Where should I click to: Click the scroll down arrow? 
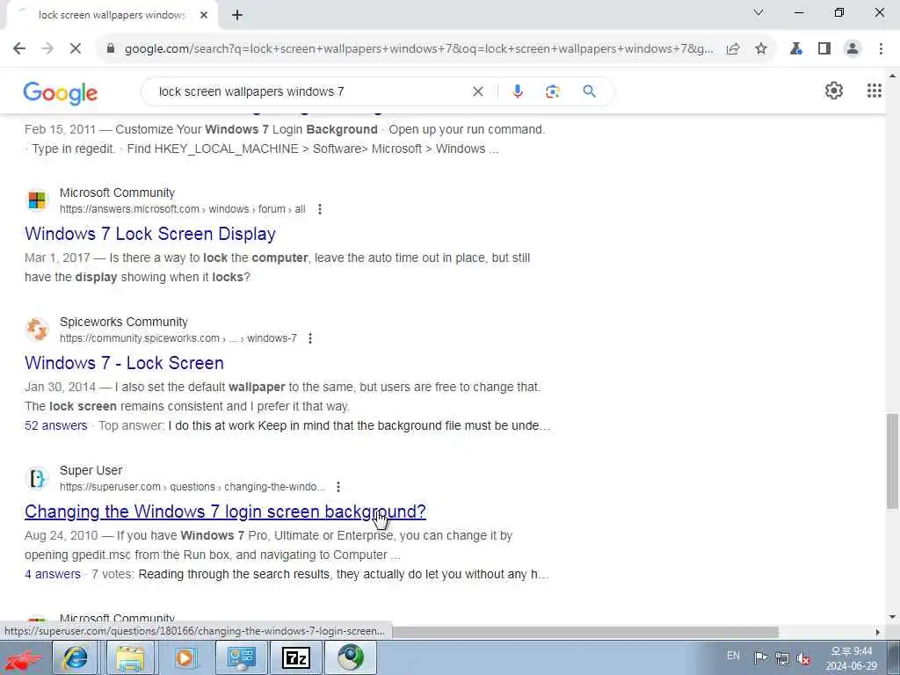coord(892,617)
